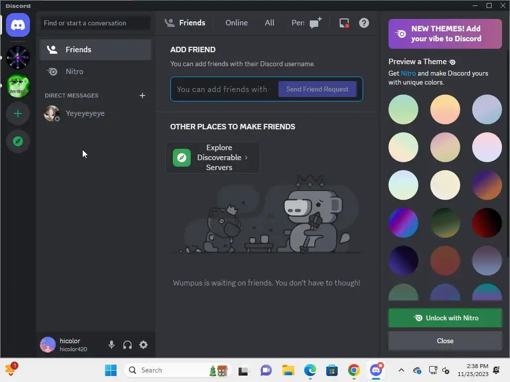
Task: Expand the Explore Discoverable Servers card
Action: pyautogui.click(x=213, y=158)
